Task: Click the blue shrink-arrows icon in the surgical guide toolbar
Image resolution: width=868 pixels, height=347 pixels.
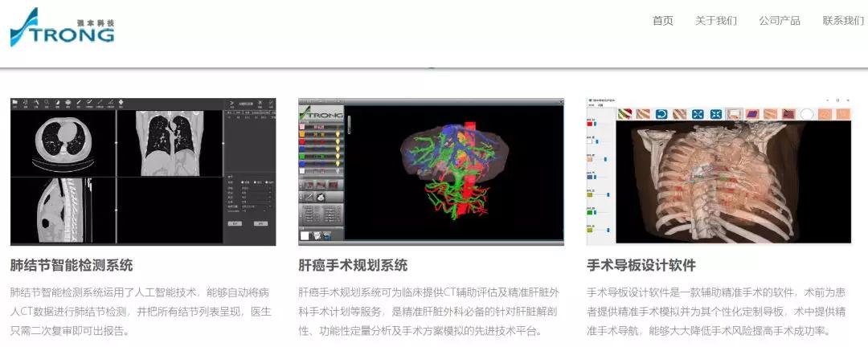Action: [715, 114]
